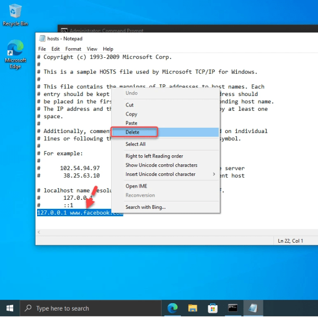
Task: Click the line mentioning sample HOSTS file
Action: tap(147, 72)
